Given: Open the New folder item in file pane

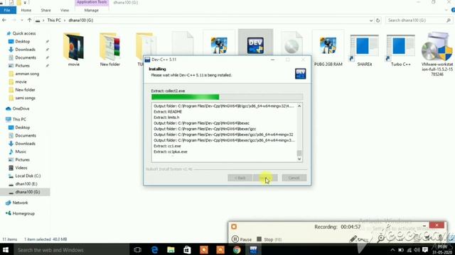Looking at the screenshot, I should click(109, 49).
